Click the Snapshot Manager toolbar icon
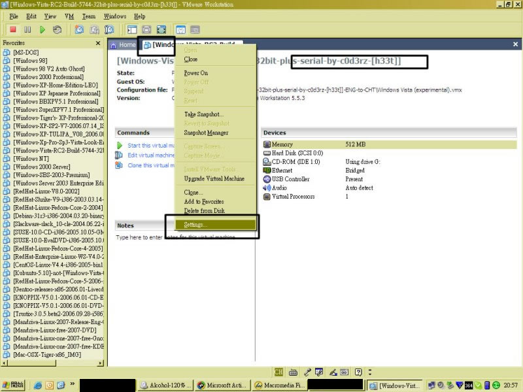The height and width of the screenshot is (392, 523). (x=109, y=29)
